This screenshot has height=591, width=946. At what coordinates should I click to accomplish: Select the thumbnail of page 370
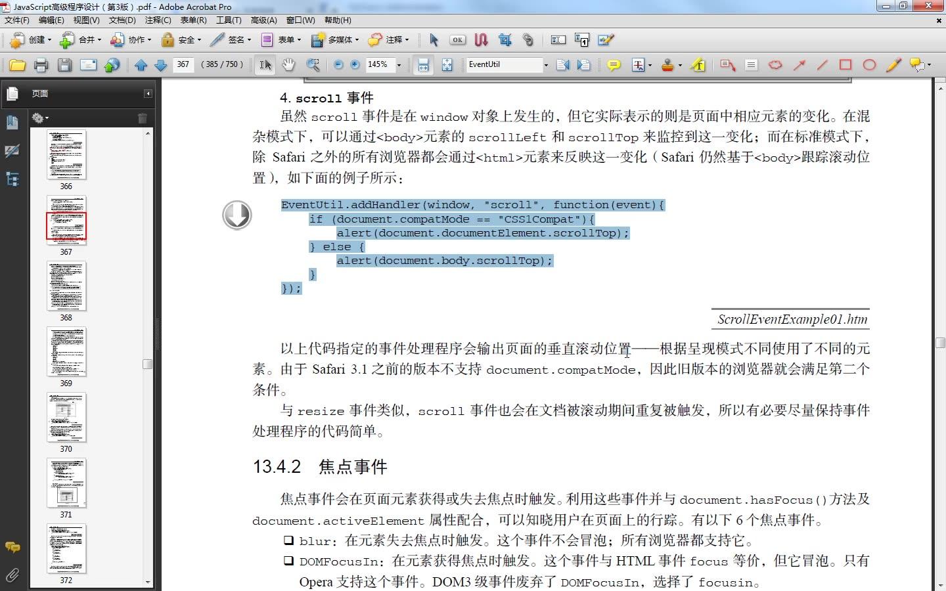click(x=66, y=416)
